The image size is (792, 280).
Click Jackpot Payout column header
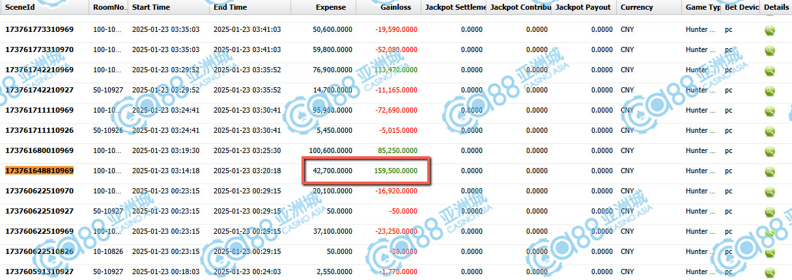pyautogui.click(x=583, y=7)
